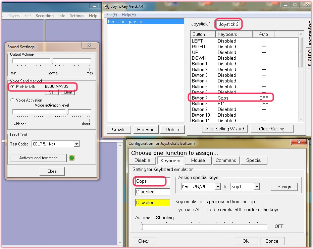
Task: Open the Test Codec dropdown
Action: (x=76, y=144)
